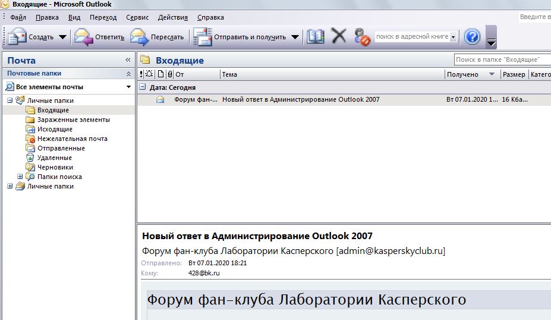Image resolution: width=551 pixels, height=320 pixels.
Task: Select the Исходящие folder
Action: (55, 129)
